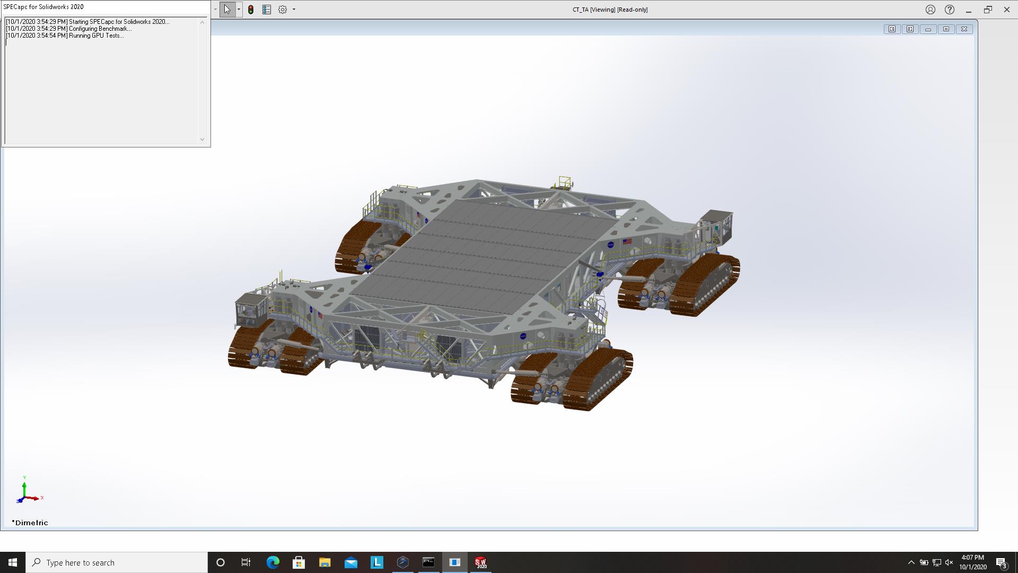Click the taskbar search box
Viewport: 1018px width, 573px height.
(117, 562)
